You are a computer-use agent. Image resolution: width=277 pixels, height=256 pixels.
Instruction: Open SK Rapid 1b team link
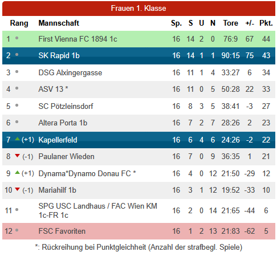pyautogui.click(x=59, y=55)
